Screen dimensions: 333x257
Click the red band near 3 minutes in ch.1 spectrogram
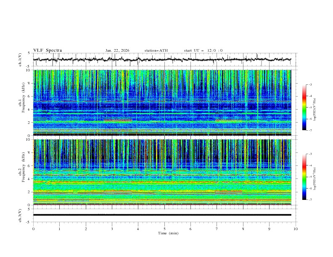118,121
